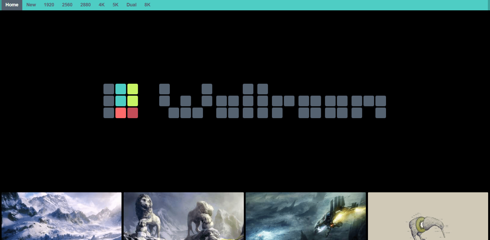Open the kiwi bird wallpaper thumbnail
Screen dimensions: 490x240
[x=428, y=216]
